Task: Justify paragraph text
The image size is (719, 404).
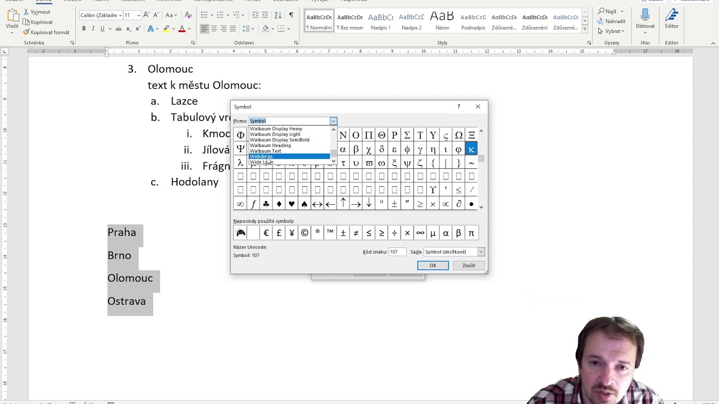Action: pos(233,29)
